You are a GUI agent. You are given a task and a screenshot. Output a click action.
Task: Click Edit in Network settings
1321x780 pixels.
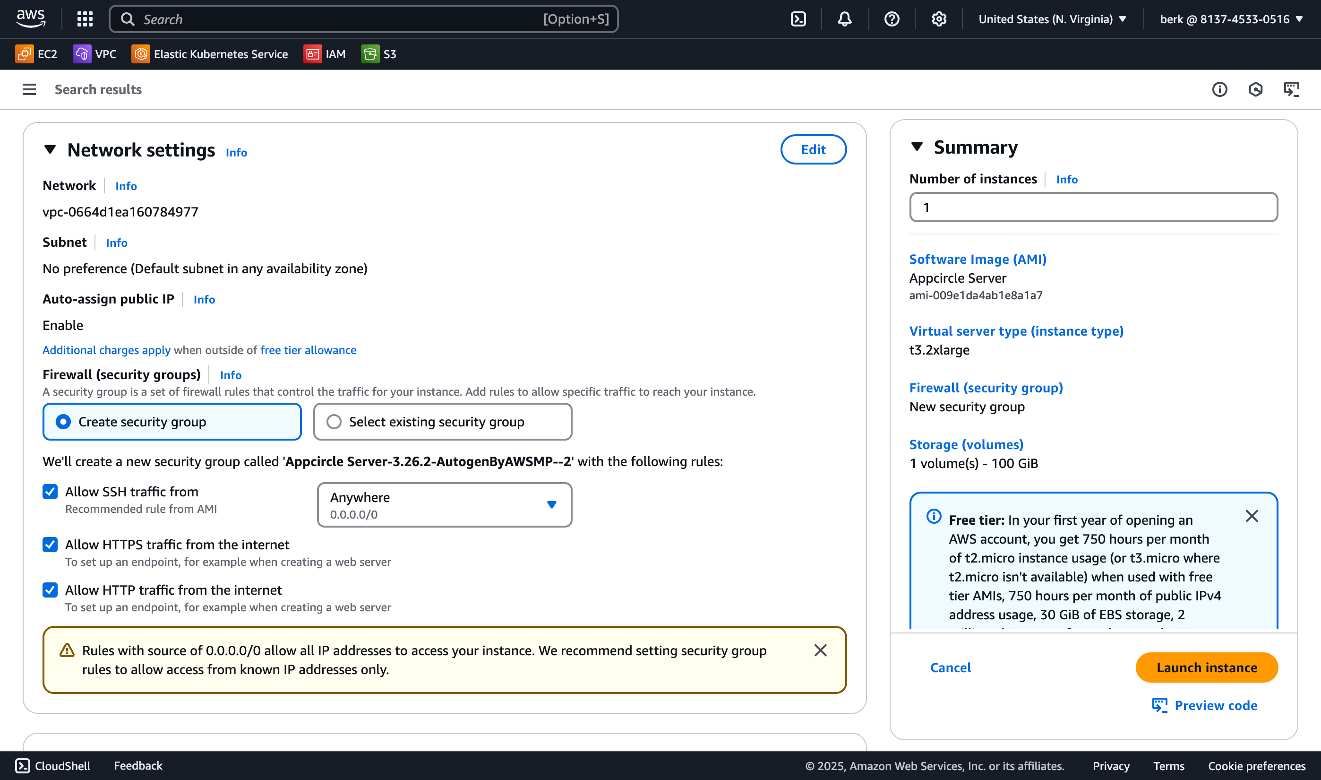click(x=813, y=149)
